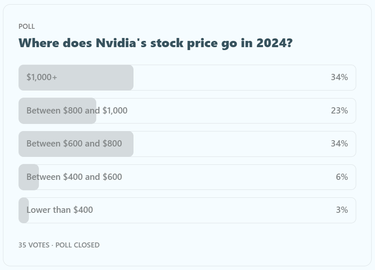Click the gray fill edge of the 23% bar

tap(93, 111)
